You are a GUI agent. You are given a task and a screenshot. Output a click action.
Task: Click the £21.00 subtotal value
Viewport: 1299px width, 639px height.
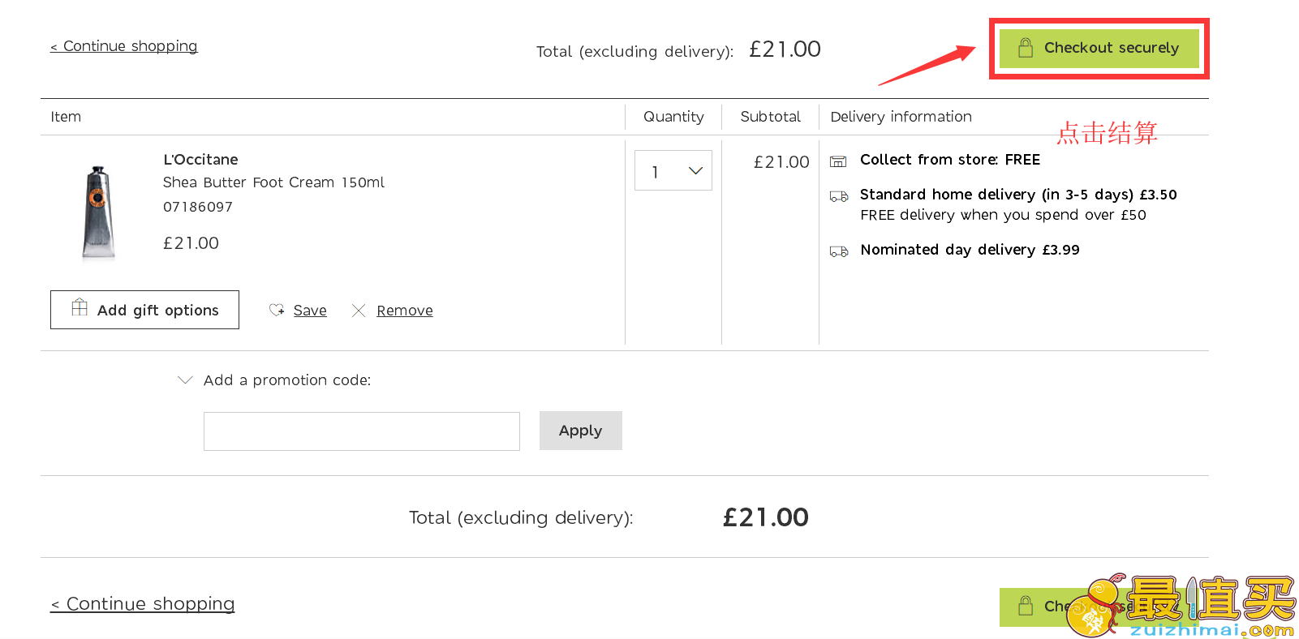click(781, 162)
